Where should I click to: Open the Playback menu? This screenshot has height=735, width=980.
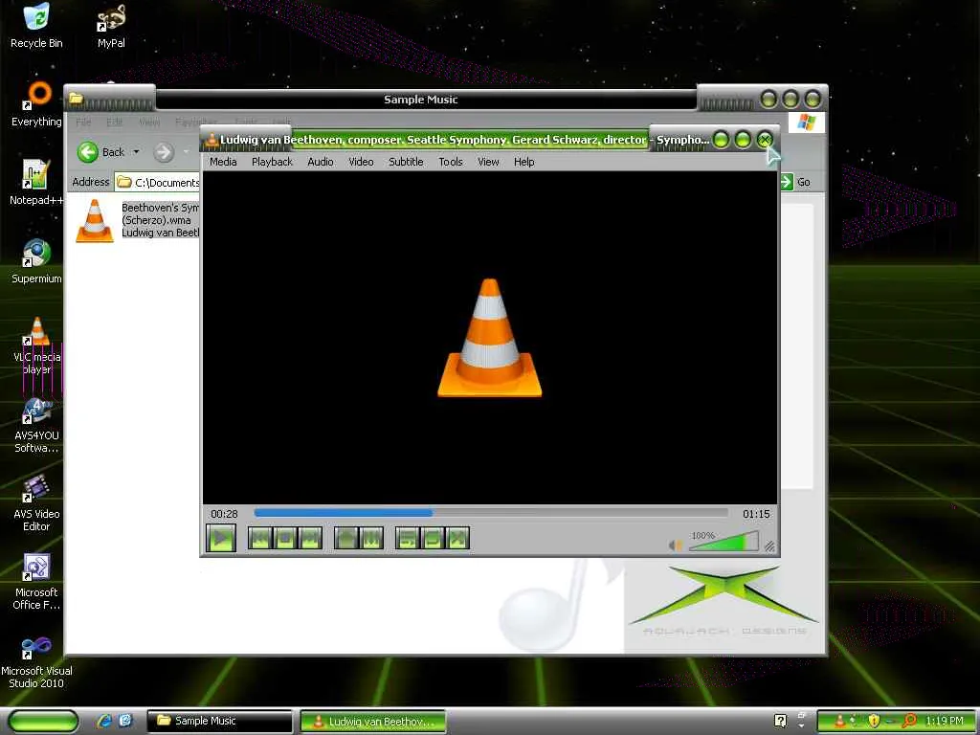[272, 162]
